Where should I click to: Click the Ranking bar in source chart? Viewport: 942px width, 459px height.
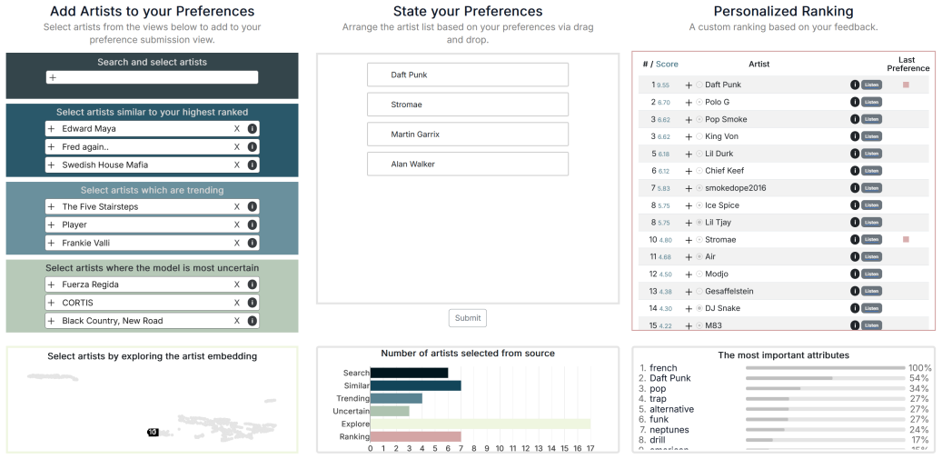pyautogui.click(x=415, y=437)
